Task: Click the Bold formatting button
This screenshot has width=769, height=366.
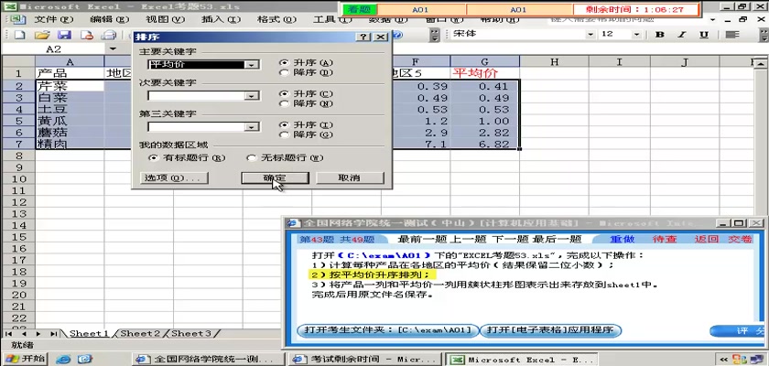Action: (660, 34)
